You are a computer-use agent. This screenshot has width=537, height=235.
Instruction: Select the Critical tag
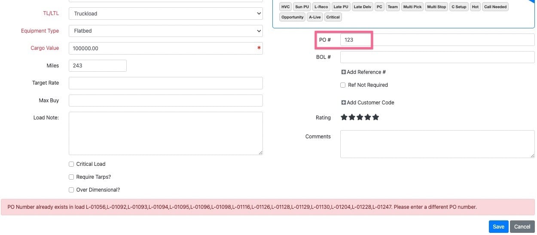pyautogui.click(x=333, y=17)
